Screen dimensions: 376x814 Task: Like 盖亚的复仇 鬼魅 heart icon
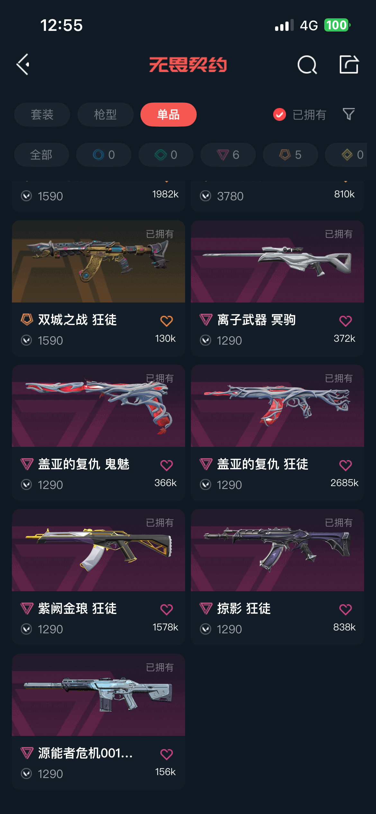point(166,465)
